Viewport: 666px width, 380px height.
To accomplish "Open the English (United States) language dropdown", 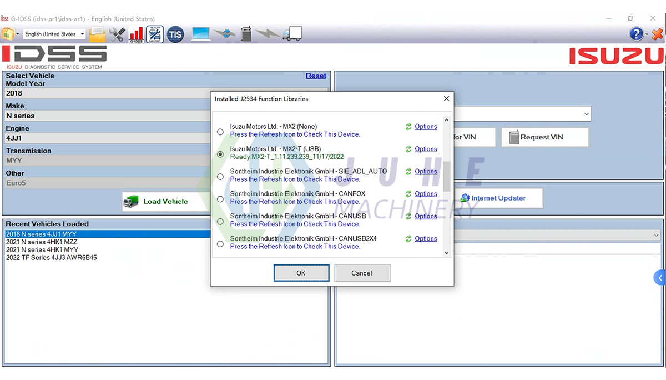I will [81, 34].
